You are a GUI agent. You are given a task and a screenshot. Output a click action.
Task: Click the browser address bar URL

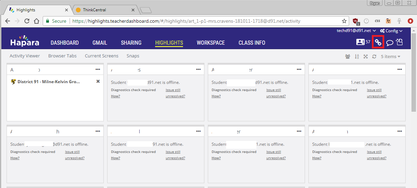pyautogui.click(x=186, y=21)
